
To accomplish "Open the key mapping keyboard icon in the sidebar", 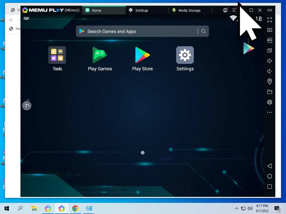I will pos(270,30).
